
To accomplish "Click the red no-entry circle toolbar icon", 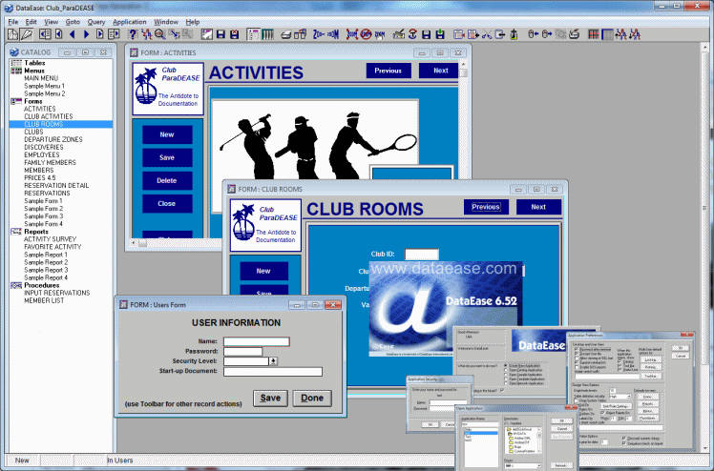I will pos(367,34).
